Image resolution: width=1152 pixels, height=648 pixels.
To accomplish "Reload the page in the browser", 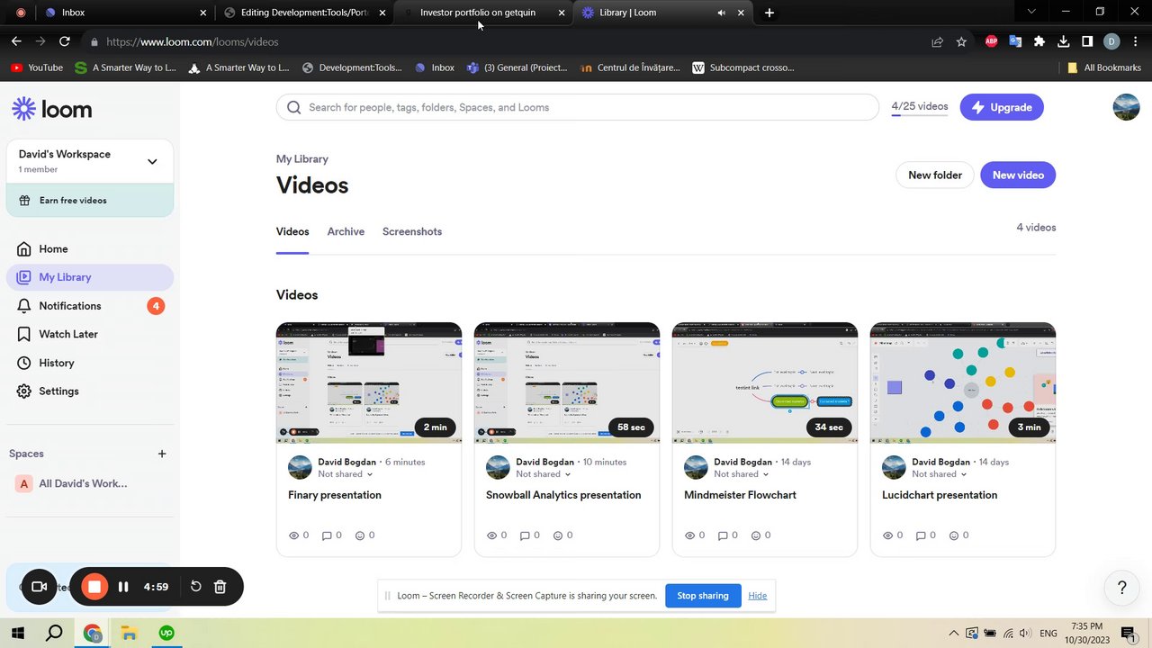I will pyautogui.click(x=64, y=41).
